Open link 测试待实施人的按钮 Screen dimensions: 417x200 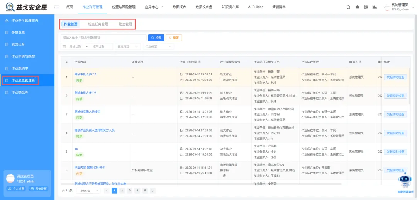[x=88, y=111]
